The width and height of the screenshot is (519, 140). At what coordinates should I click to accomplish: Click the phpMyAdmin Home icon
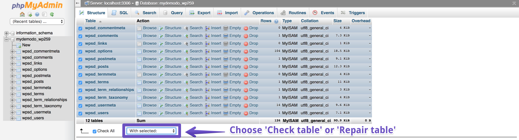pos(22,14)
